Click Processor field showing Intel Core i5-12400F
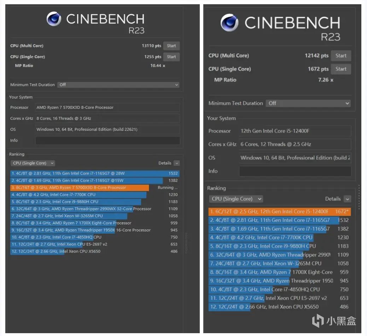The width and height of the screenshot is (367, 336). pos(295,131)
